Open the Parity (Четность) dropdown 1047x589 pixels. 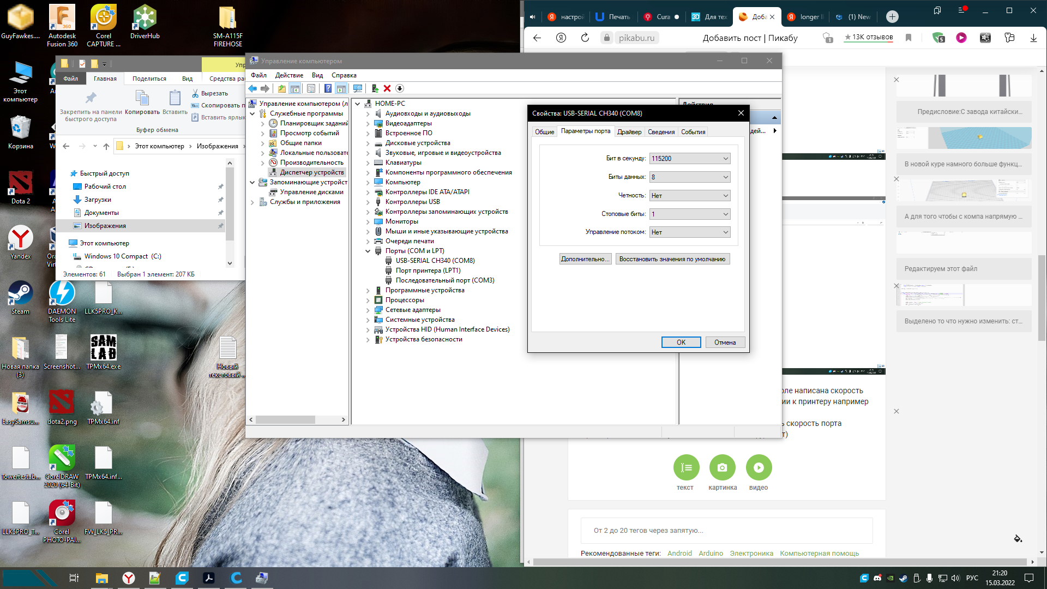[x=690, y=196]
